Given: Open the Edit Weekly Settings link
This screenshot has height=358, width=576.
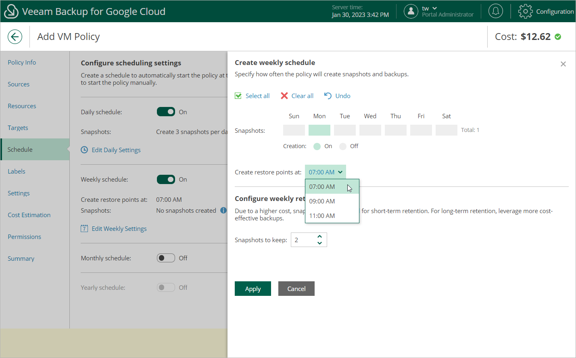Looking at the screenshot, I should (x=119, y=228).
